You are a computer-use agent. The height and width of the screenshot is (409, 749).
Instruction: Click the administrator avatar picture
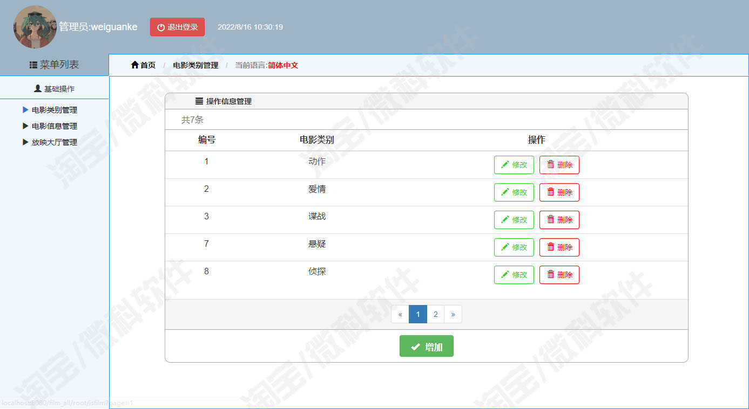click(35, 27)
